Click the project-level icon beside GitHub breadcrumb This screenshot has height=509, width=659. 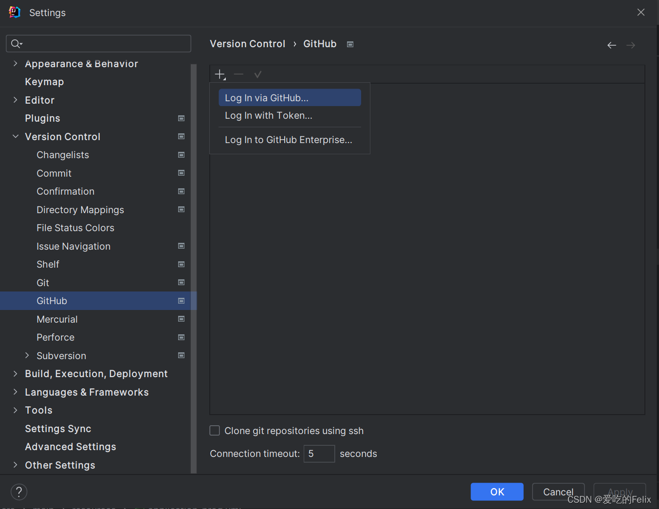pos(350,44)
